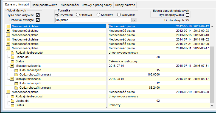The image size is (216, 113).
Task: Enable the Tryb nadpisywania checkbox
Action: [x=187, y=15]
